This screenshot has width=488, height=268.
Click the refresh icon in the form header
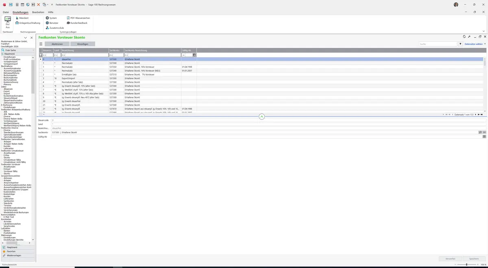[x=464, y=37]
